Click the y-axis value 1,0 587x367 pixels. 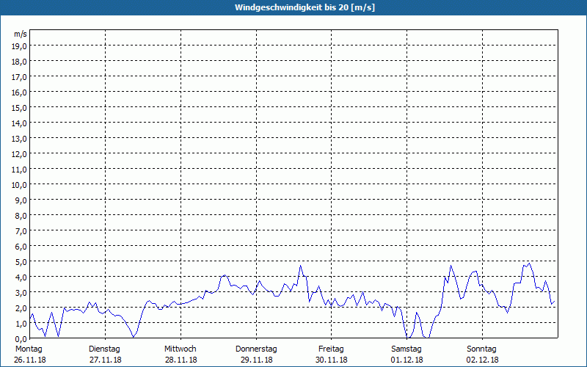(x=21, y=324)
